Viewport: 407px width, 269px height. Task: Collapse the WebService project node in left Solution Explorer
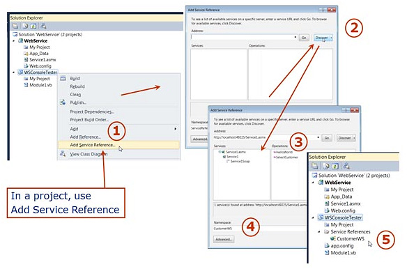[x=14, y=40]
